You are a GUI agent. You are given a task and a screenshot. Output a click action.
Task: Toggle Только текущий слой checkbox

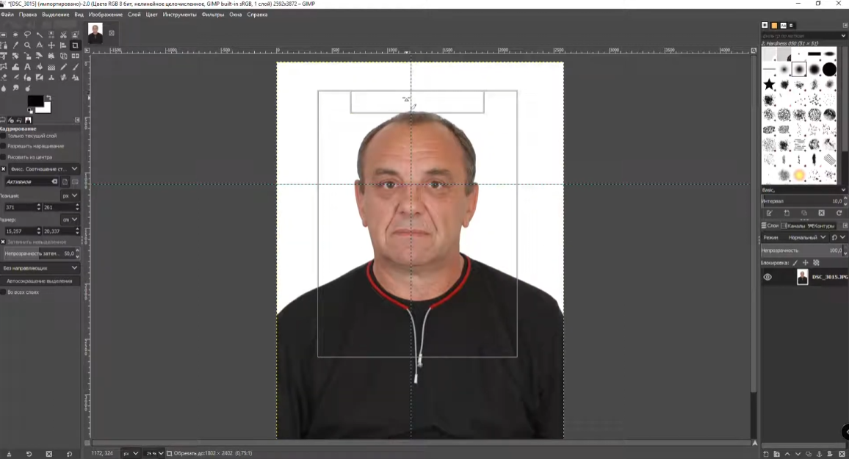[3, 136]
